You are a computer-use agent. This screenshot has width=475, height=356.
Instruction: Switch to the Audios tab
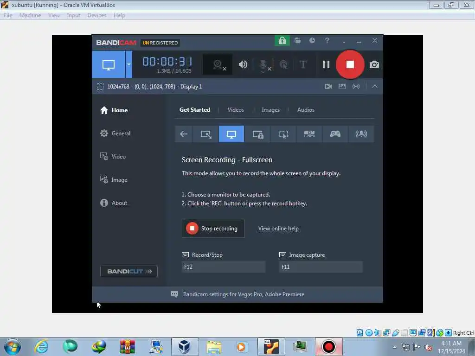tap(306, 110)
